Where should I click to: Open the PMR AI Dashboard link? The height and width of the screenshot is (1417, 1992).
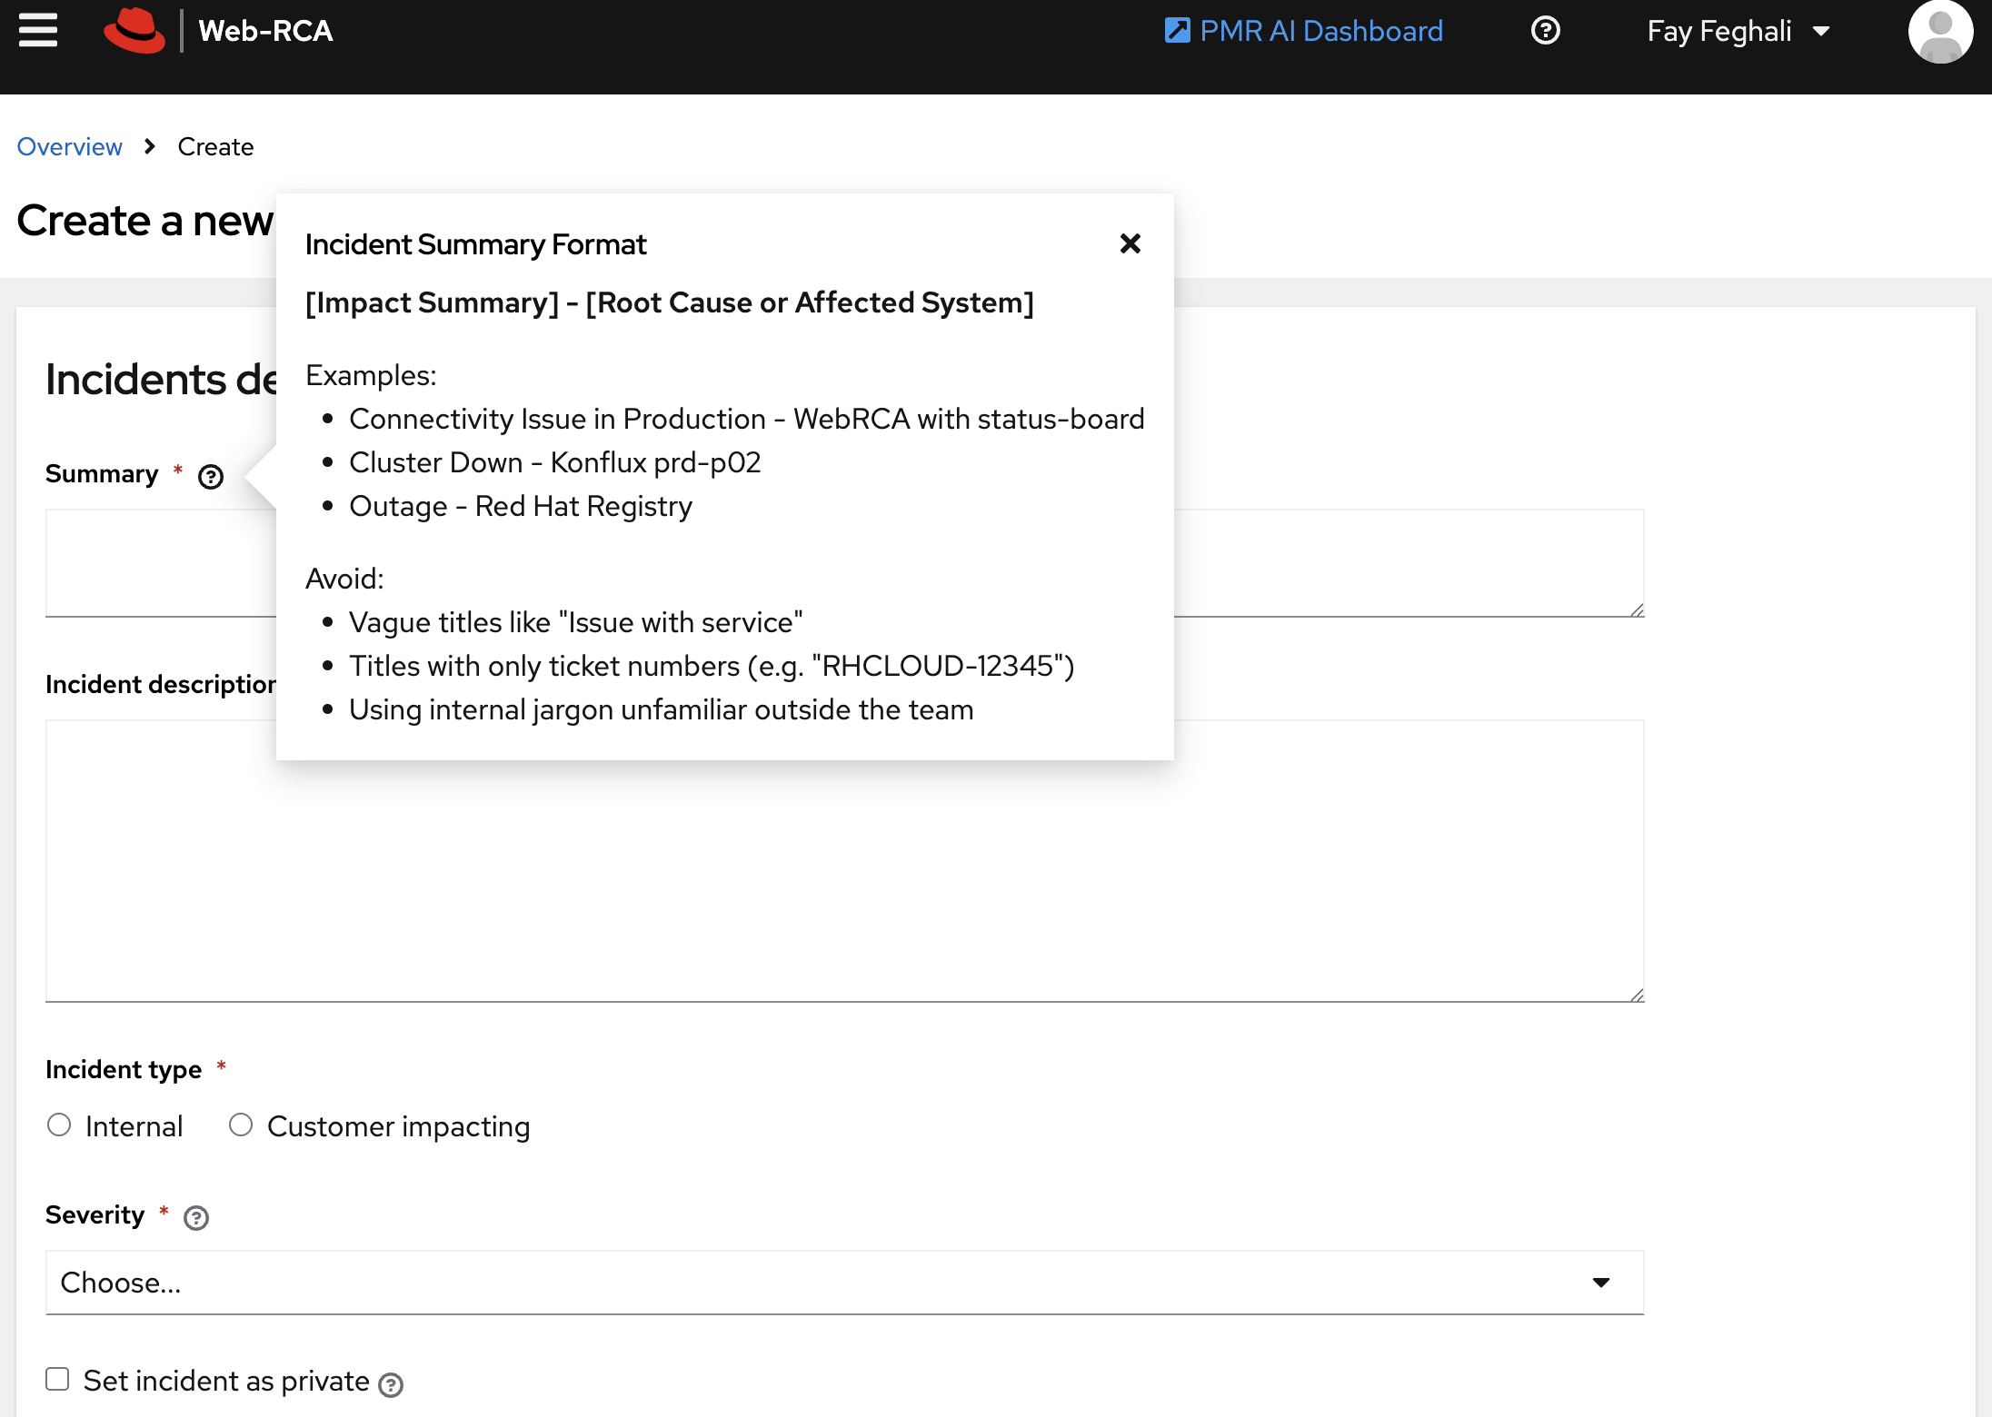point(1320,31)
